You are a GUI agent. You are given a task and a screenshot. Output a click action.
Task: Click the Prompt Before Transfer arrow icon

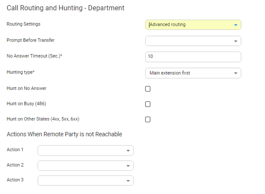tap(235, 41)
